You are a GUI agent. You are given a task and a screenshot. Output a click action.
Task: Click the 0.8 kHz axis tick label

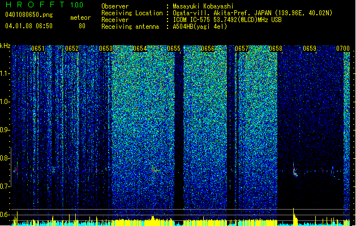[5, 158]
